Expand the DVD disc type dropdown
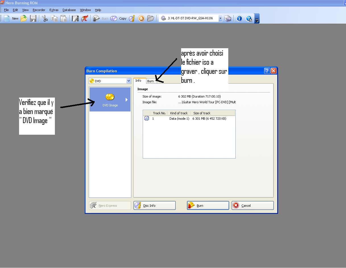Screen dimensions: 346x268 [129, 81]
